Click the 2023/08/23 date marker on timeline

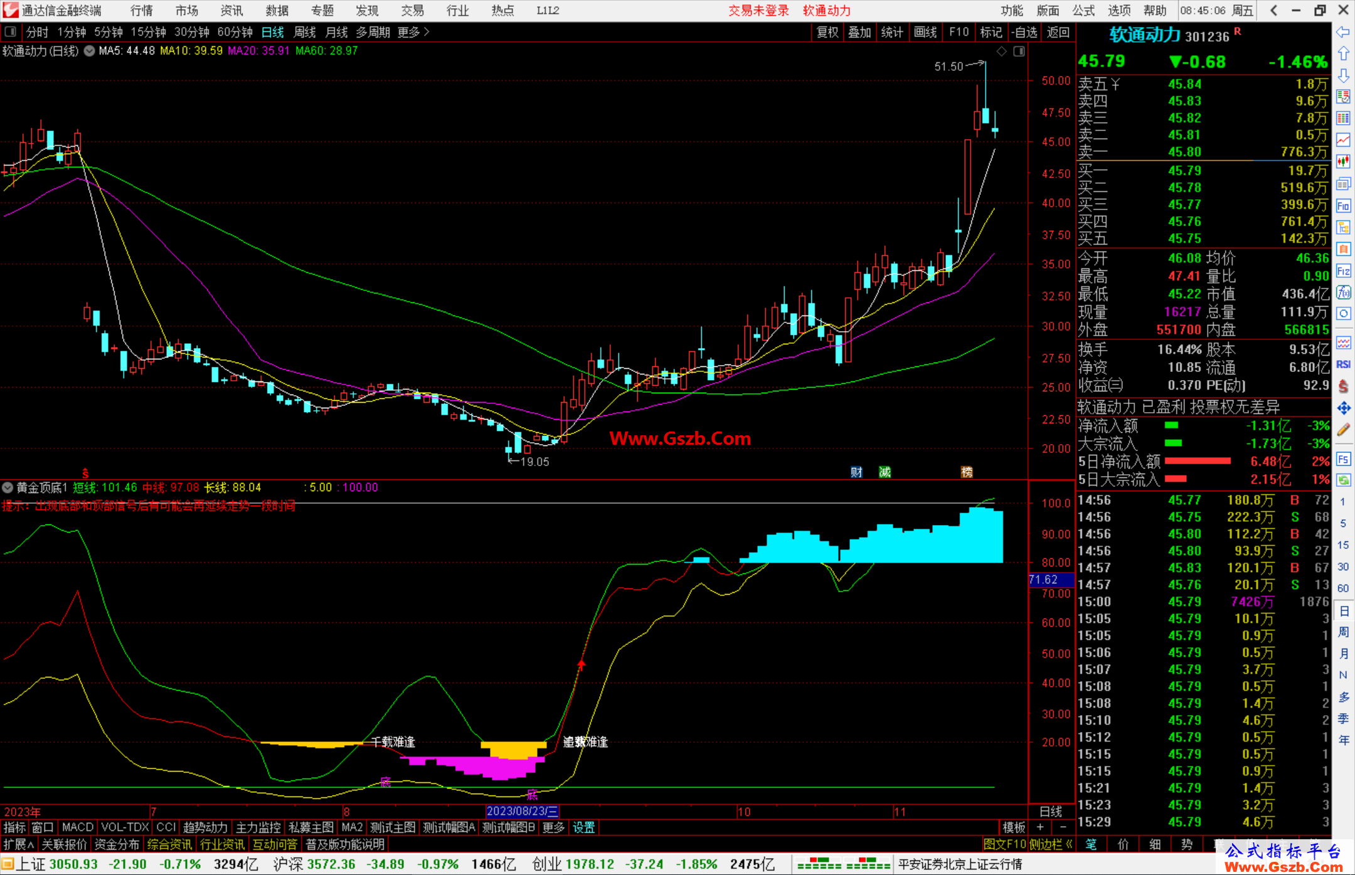[523, 811]
